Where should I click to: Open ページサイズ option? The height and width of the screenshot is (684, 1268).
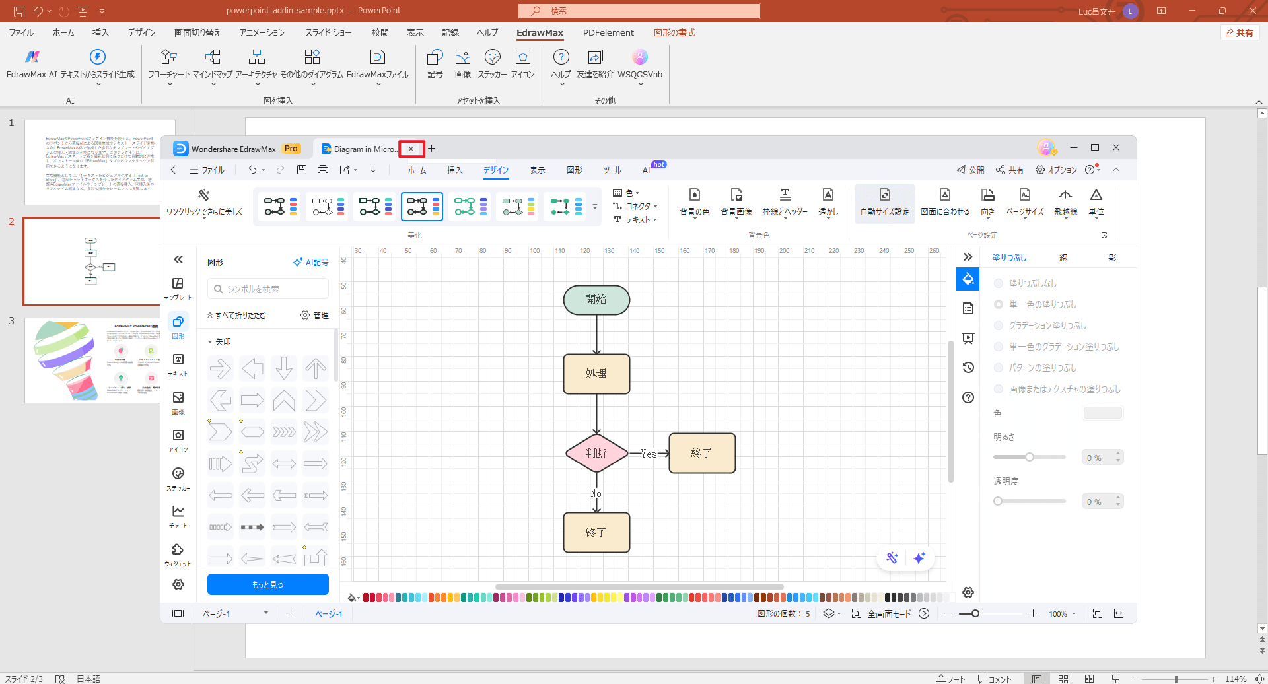click(x=1025, y=203)
